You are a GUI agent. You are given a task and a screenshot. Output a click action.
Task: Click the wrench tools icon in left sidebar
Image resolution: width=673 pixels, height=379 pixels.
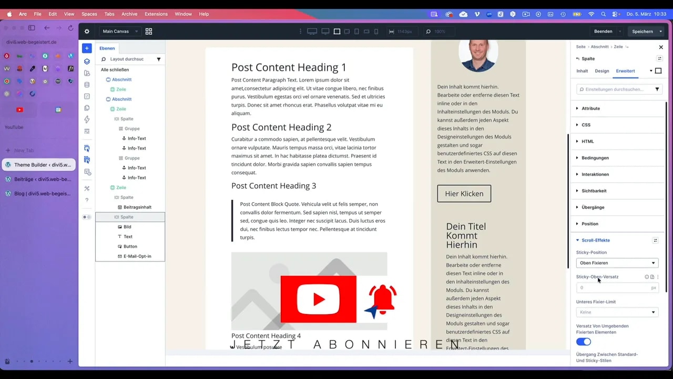(87, 188)
